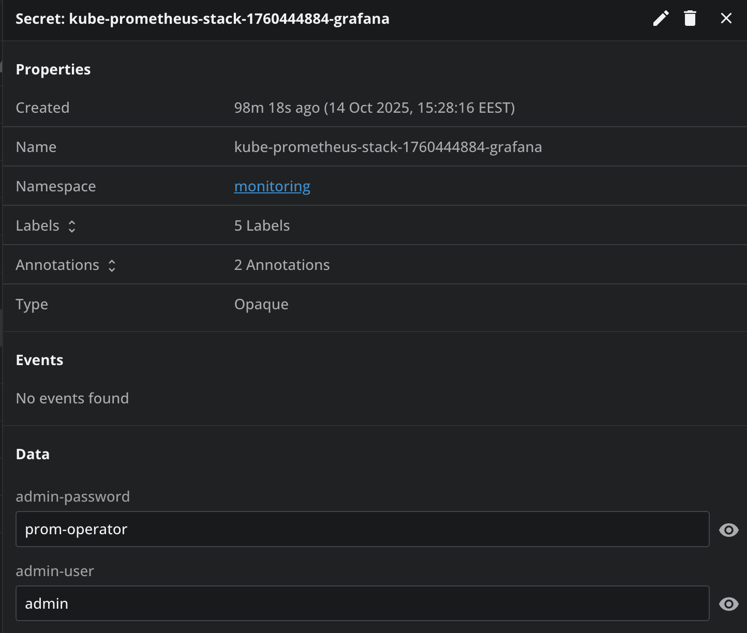Image resolution: width=747 pixels, height=633 pixels.
Task: Collapse the Labels chevron control
Action: click(72, 226)
